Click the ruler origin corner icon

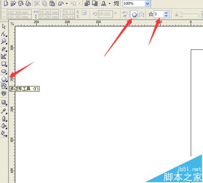[12, 23]
